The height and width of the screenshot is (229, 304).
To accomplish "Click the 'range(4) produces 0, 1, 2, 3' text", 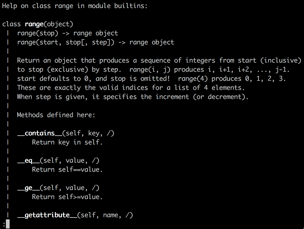I will pyautogui.click(x=231, y=79).
